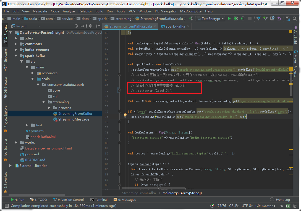Screen dimensions: 301x211
Task: Expand the .idea folder
Action: tap(16, 38)
